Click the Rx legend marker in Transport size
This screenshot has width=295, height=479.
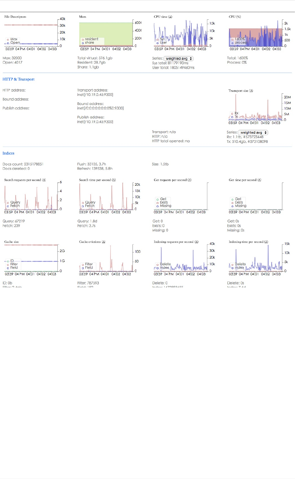click(232, 113)
